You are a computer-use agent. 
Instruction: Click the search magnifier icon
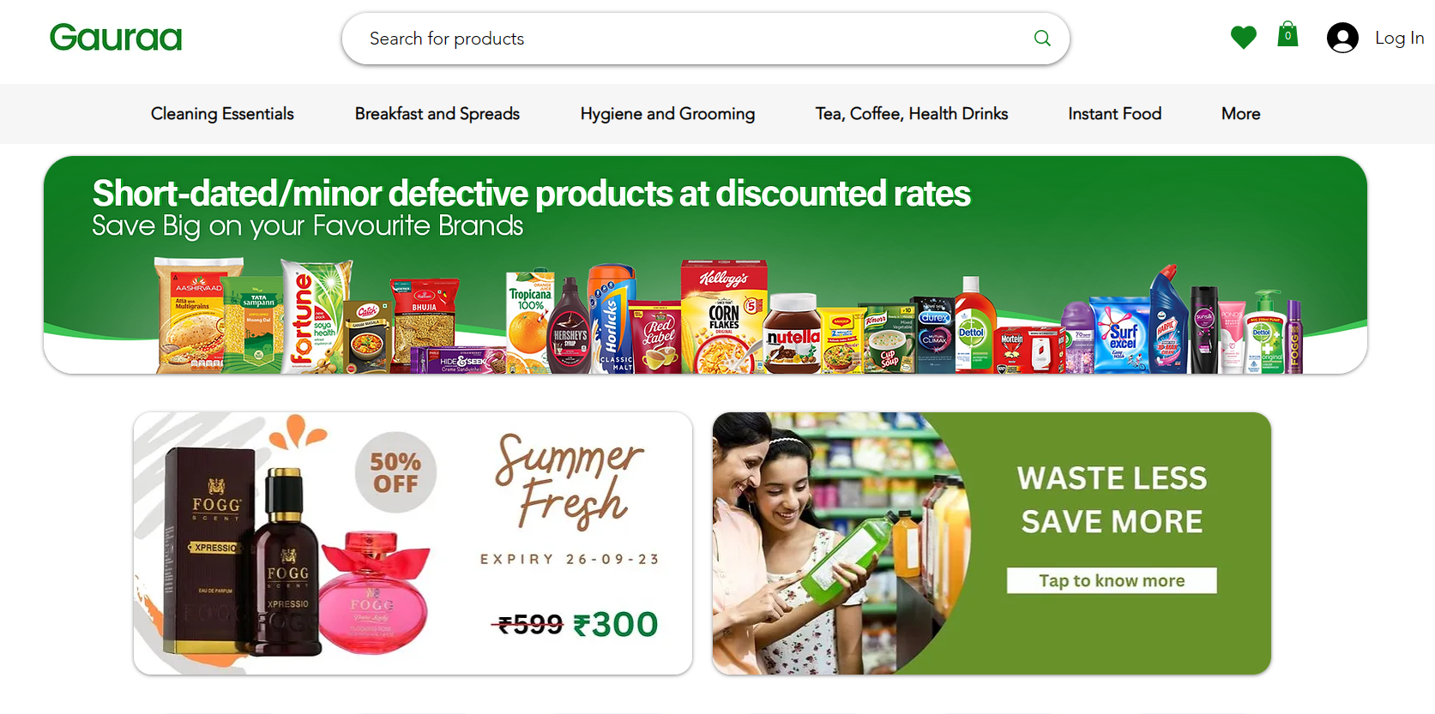tap(1042, 38)
